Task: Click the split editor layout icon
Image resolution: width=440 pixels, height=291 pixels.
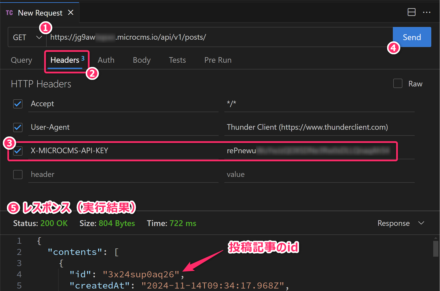Action: 412,12
